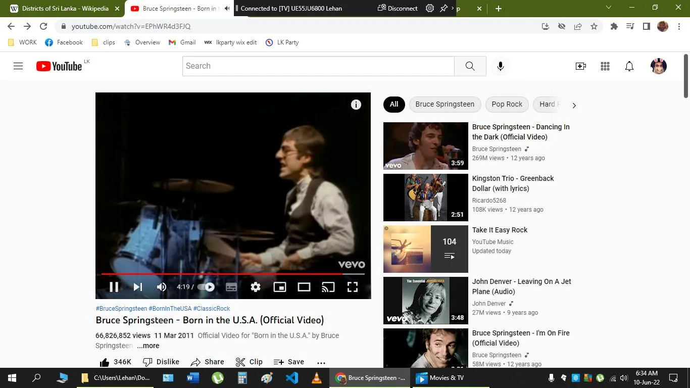The image size is (690, 388).
Task: Open the Facebook bookmark
Action: tap(64, 42)
